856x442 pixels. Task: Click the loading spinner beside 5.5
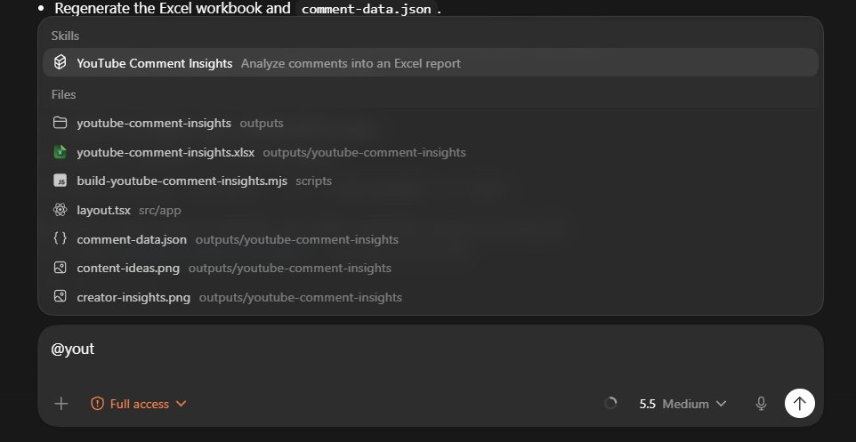[x=610, y=403]
